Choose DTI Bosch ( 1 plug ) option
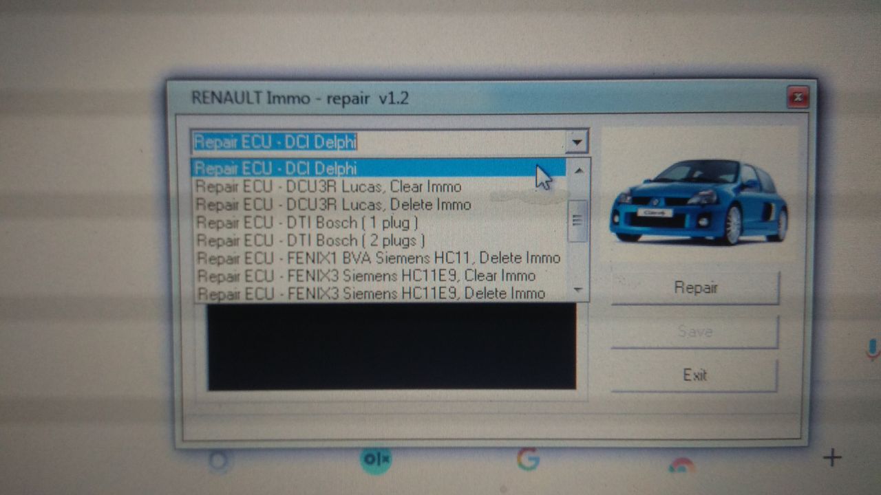Screen dimensions: 881x495 tap(379, 222)
